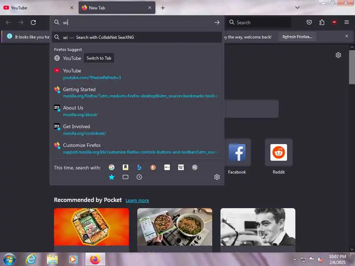Choose the grey magnifier SearXNG engine icon
Screen dimensions: 355x266
[x=195, y=167]
